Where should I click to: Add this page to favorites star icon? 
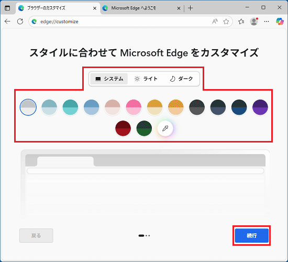226,21
